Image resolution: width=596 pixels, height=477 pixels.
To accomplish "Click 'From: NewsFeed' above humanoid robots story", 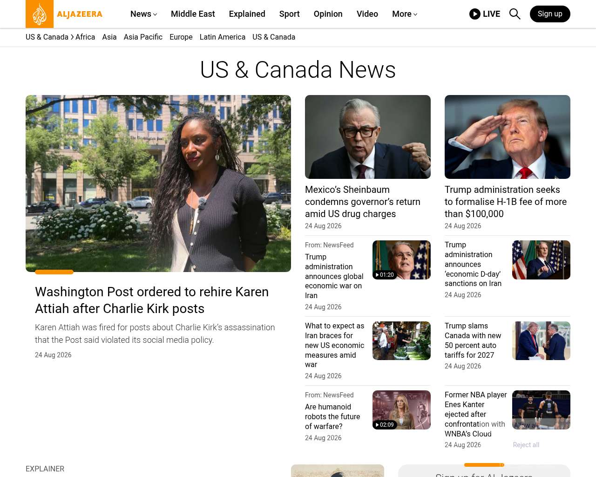I will tap(329, 395).
